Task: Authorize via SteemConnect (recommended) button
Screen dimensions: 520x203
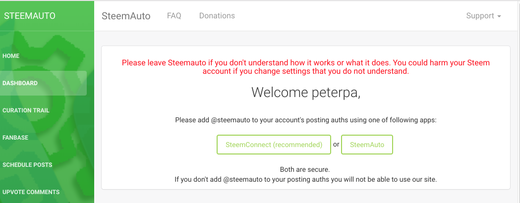Action: [274, 145]
